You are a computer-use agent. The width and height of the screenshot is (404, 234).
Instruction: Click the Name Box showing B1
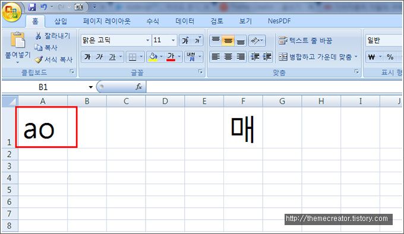44,87
